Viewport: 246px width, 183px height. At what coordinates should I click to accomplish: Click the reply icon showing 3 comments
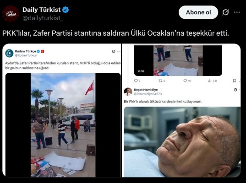136,81
